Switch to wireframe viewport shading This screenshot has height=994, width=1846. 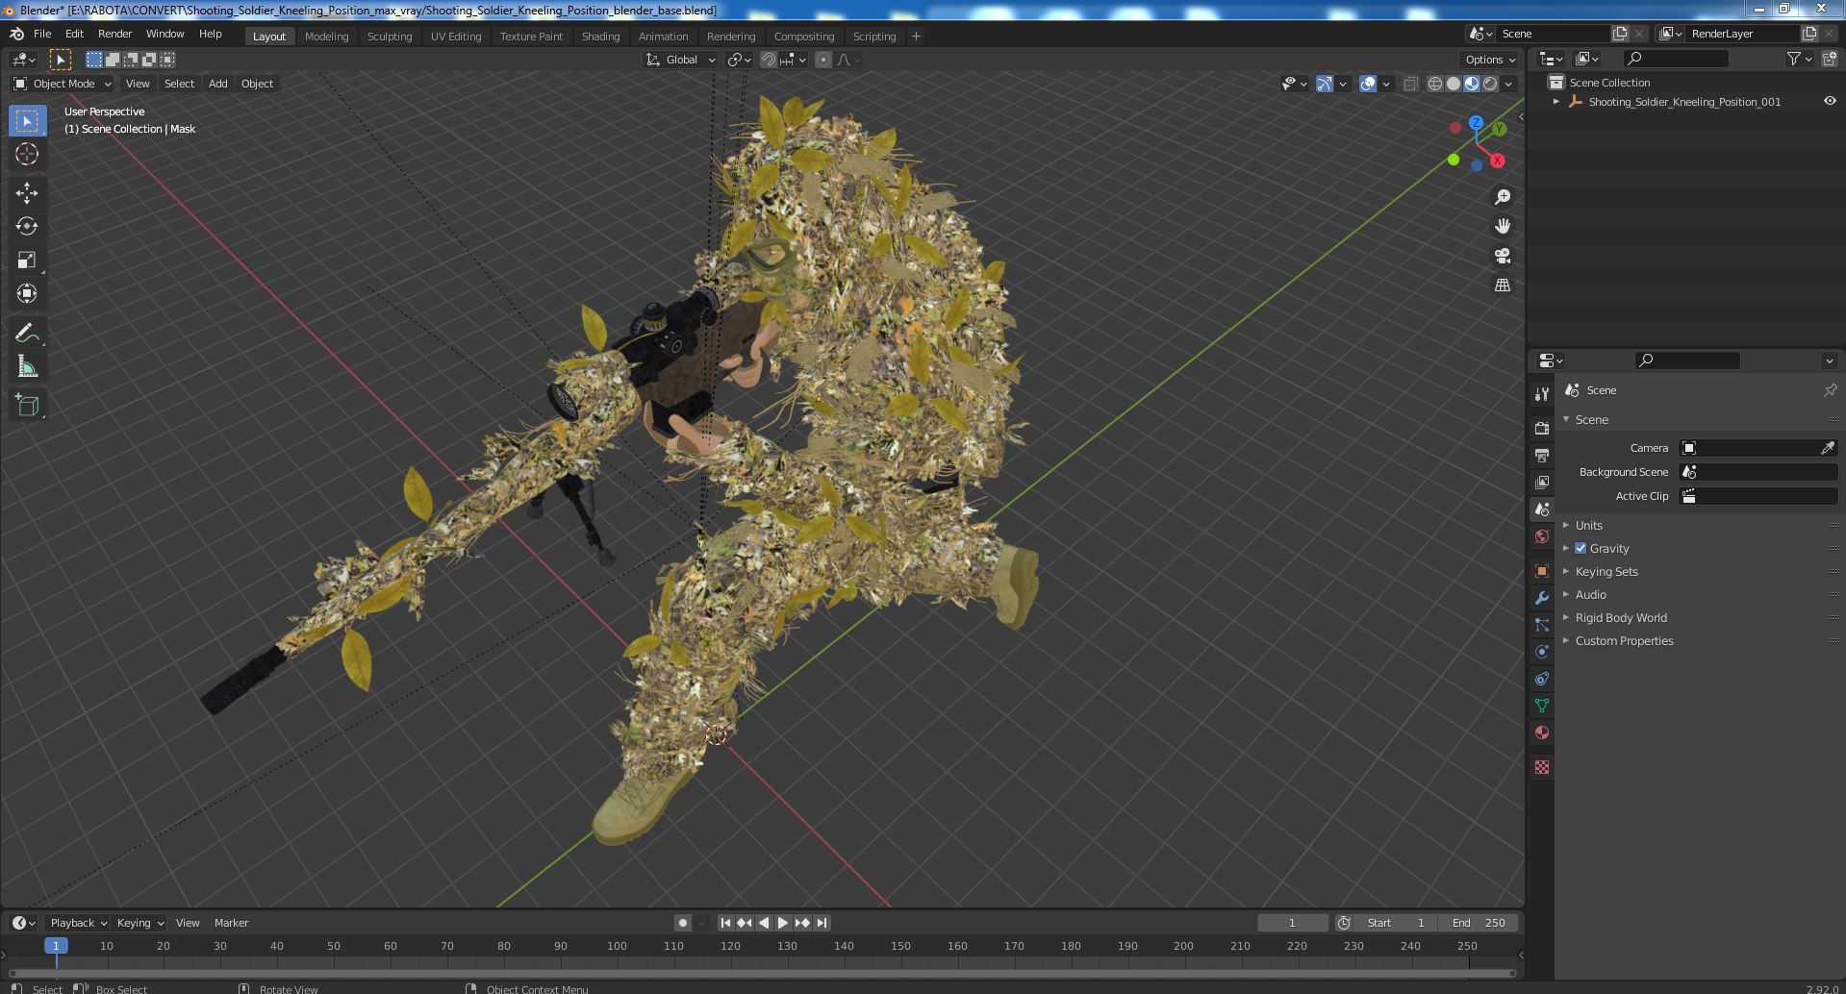coord(1435,84)
